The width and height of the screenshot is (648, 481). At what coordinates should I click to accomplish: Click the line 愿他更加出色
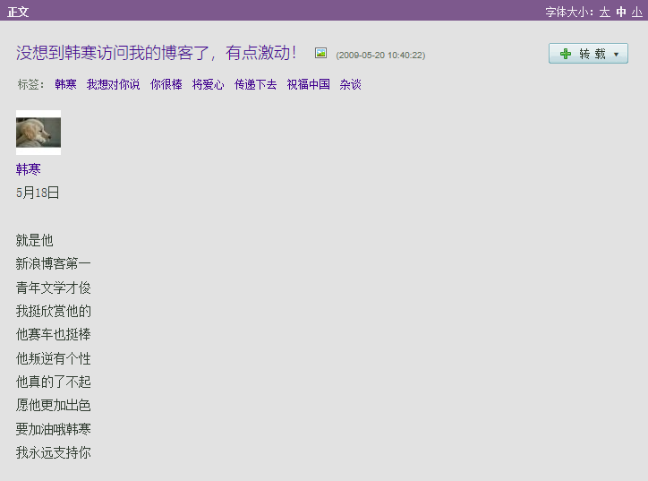pyautogui.click(x=54, y=405)
